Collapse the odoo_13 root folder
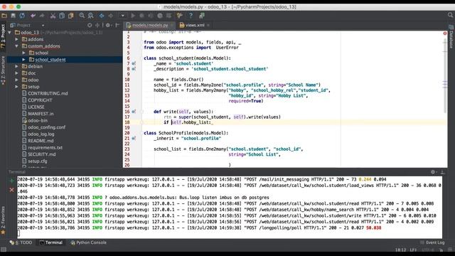Screen dimensions: 455x256 pyautogui.click(x=10, y=33)
